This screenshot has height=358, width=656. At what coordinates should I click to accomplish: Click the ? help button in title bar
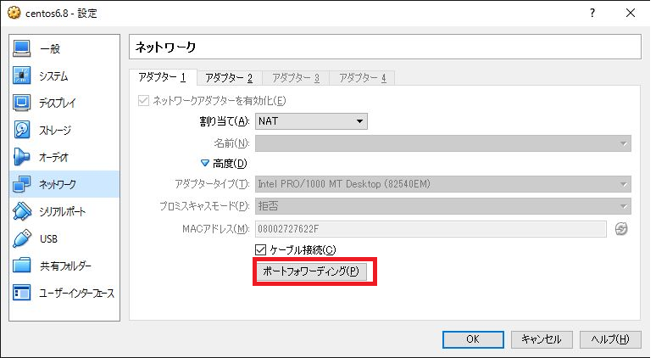[592, 13]
